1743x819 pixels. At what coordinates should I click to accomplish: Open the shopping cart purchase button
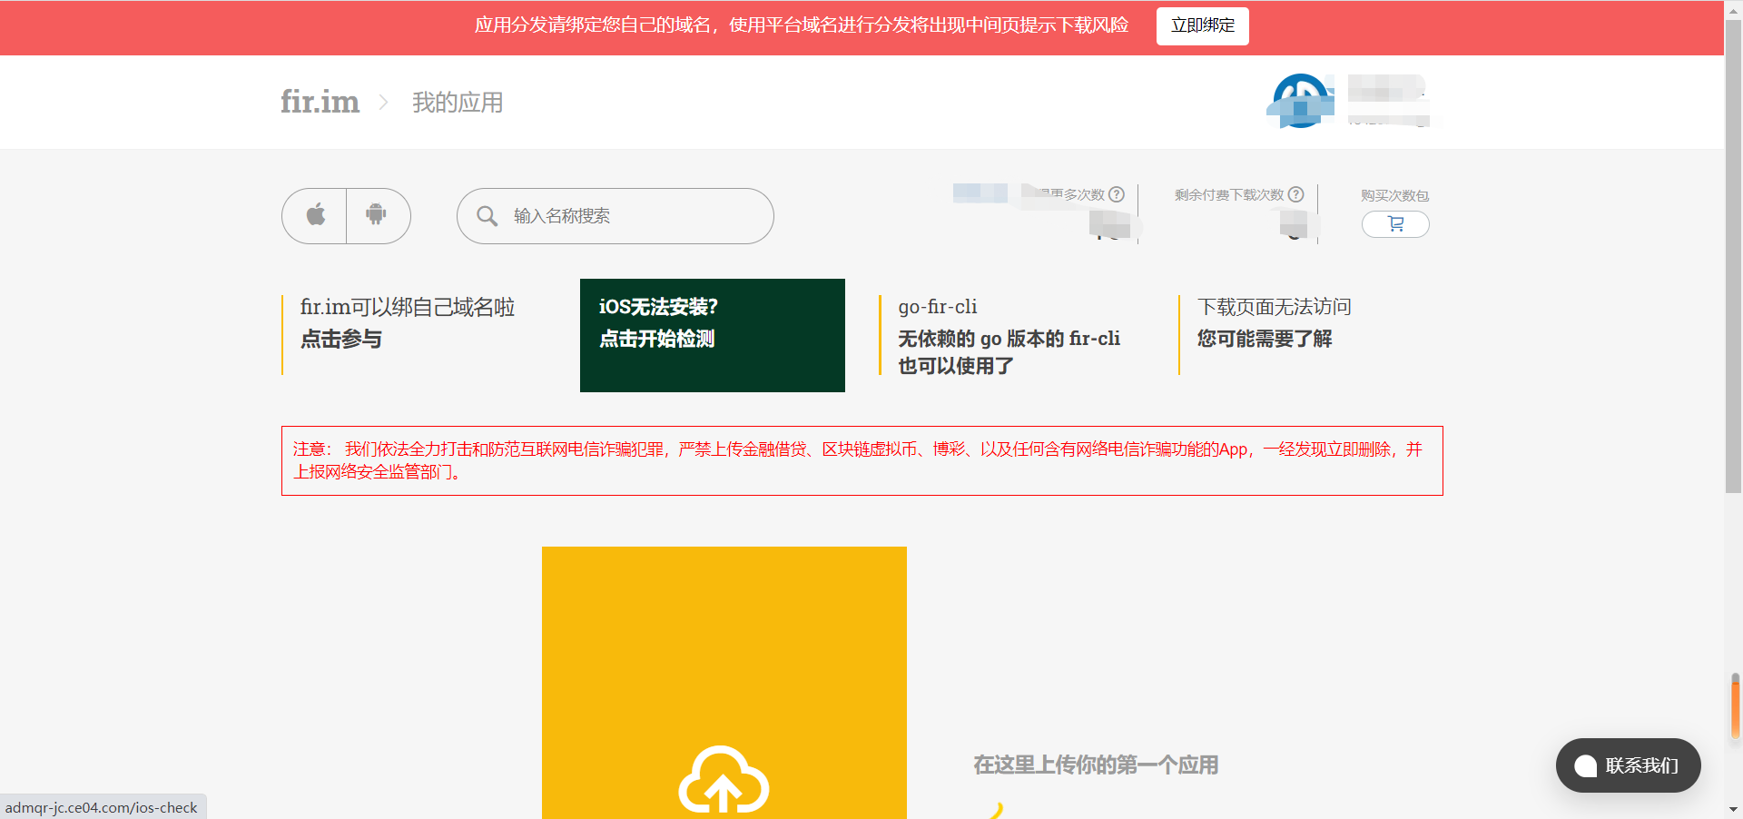coord(1395,224)
